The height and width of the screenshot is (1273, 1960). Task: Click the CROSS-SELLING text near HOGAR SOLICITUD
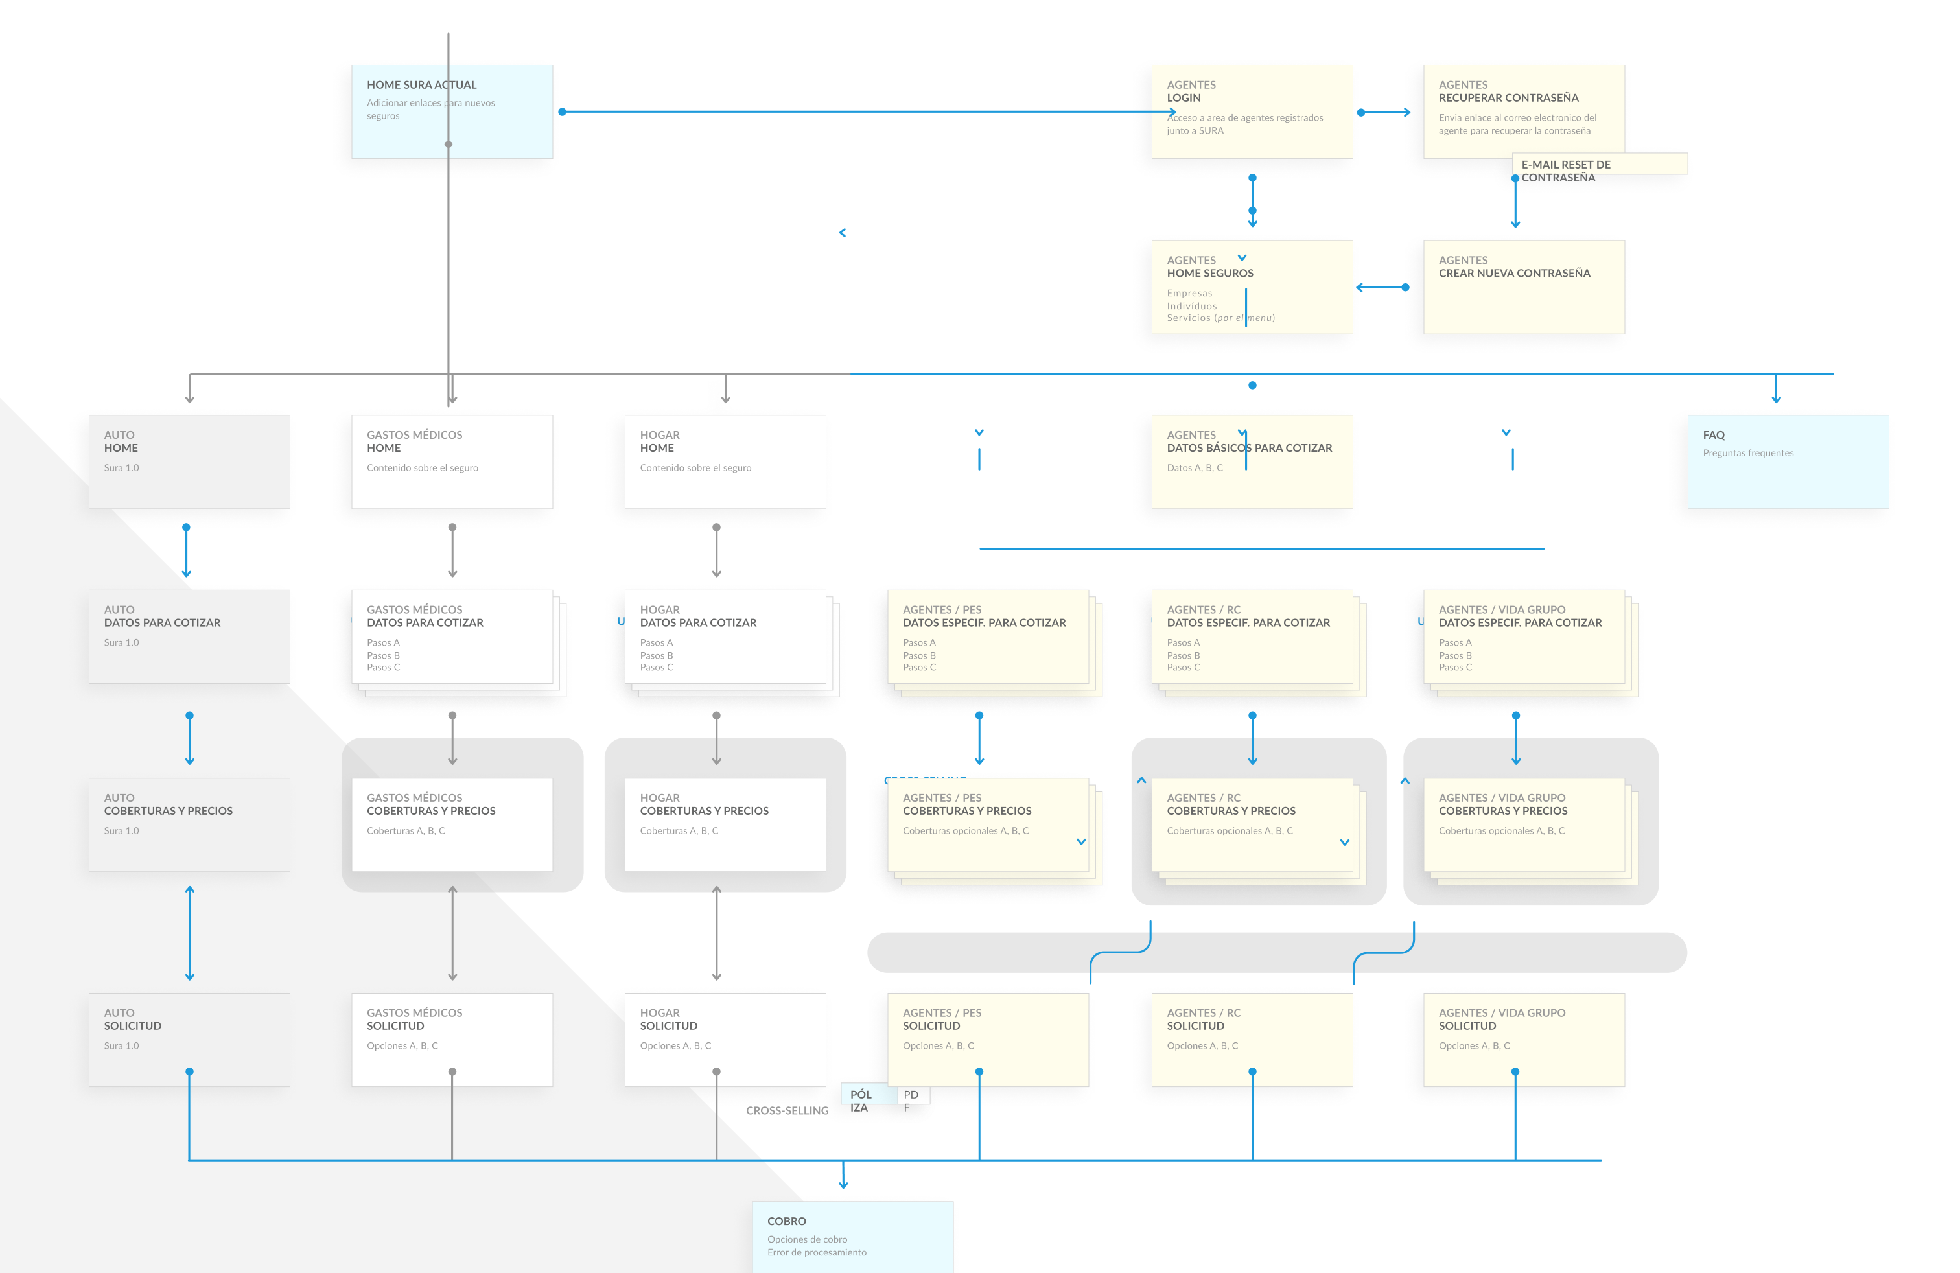[787, 1111]
